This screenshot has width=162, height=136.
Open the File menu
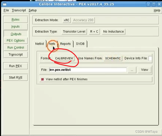pos(6,10)
